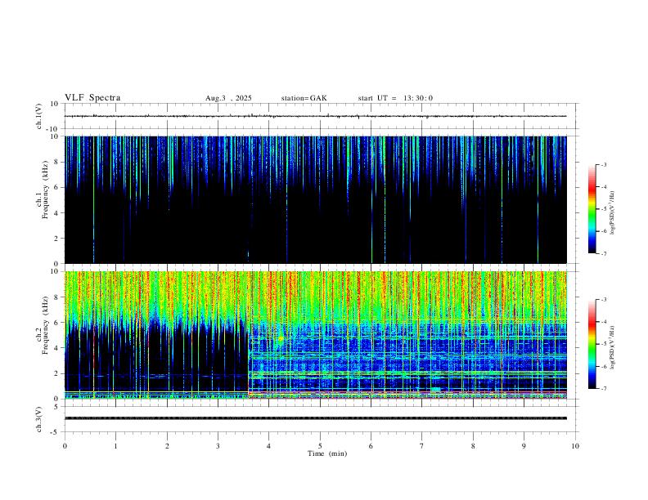
Task: Click the "Time (min)" axis label
Action: click(327, 453)
